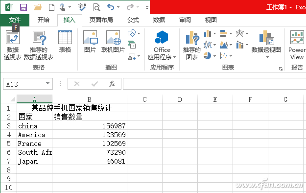Open recommended PivotTables (推荐的数据透视表)
Viewport: 306px width, 193px height.
point(39,45)
